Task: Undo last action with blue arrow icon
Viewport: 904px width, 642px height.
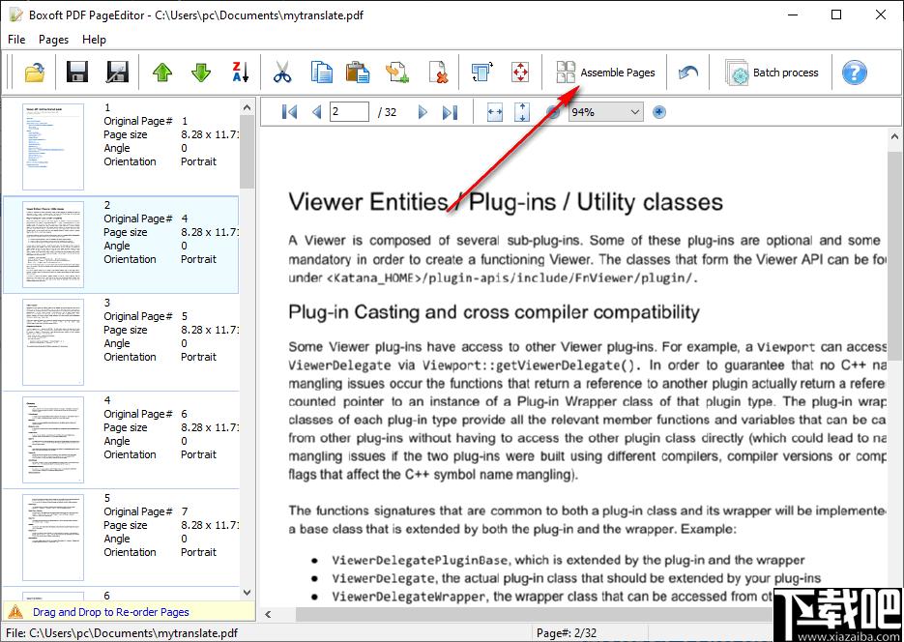Action: tap(687, 73)
